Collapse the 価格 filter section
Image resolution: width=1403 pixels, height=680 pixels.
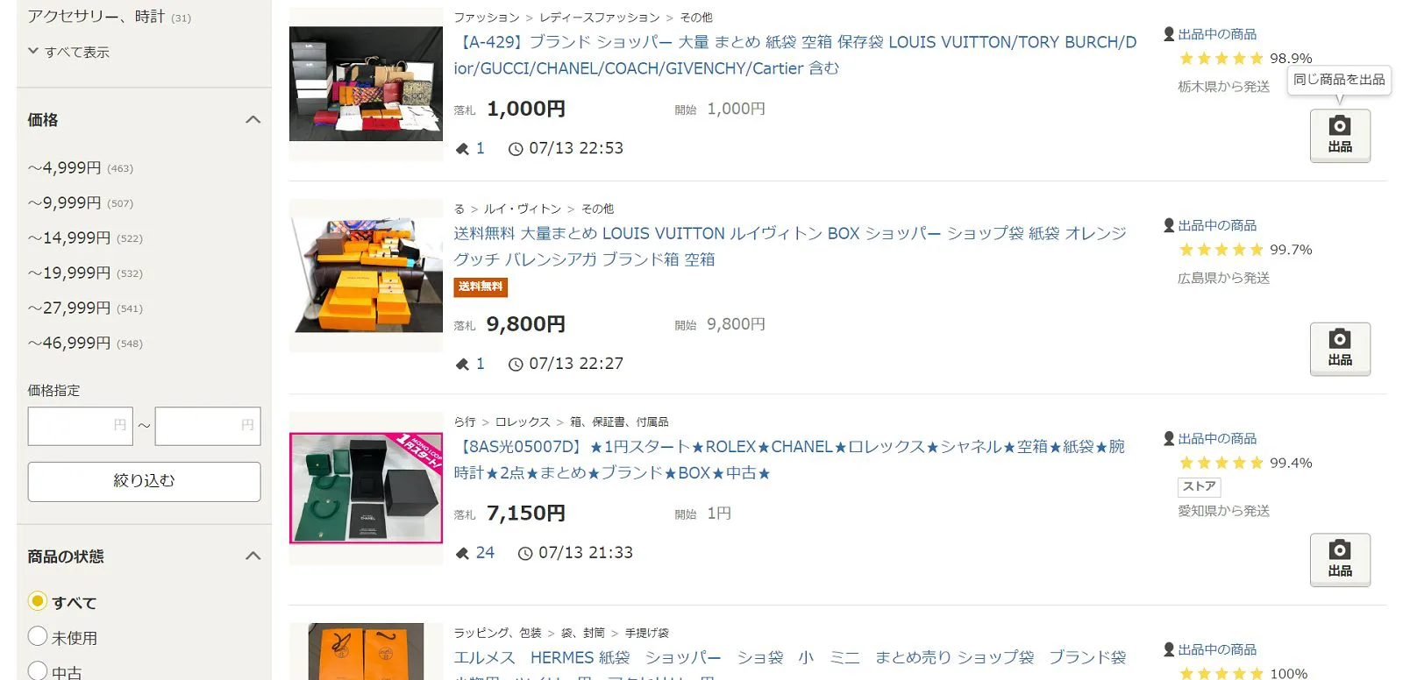(x=253, y=119)
